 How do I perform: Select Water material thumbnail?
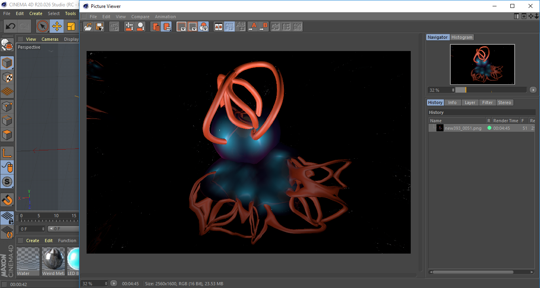pyautogui.click(x=28, y=261)
